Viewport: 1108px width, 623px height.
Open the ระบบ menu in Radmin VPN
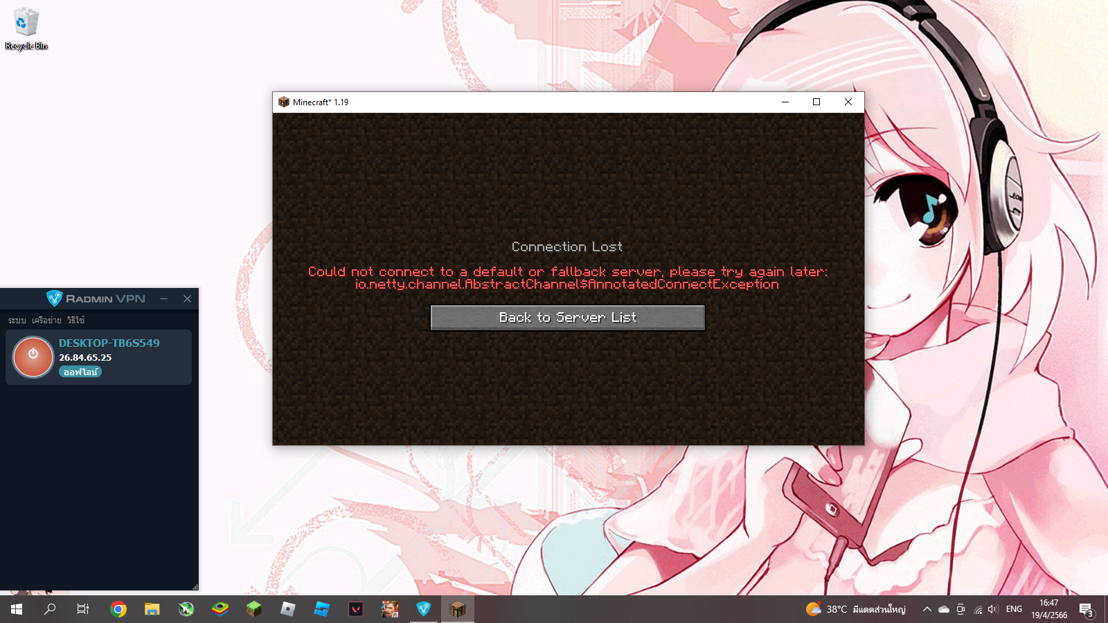(17, 320)
